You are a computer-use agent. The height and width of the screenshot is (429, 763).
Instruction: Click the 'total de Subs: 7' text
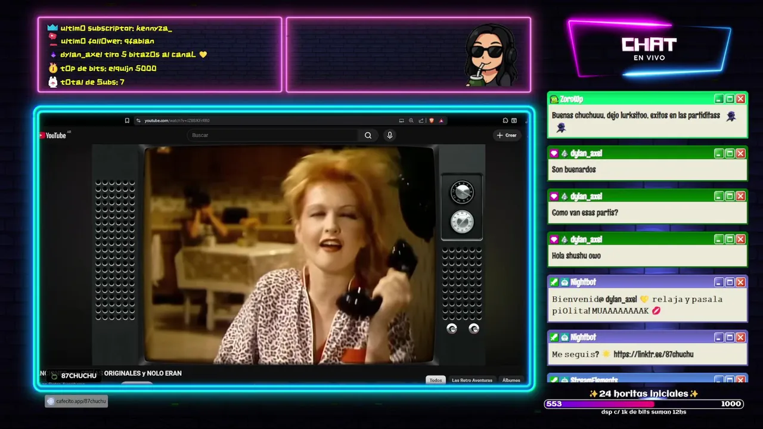click(x=92, y=82)
